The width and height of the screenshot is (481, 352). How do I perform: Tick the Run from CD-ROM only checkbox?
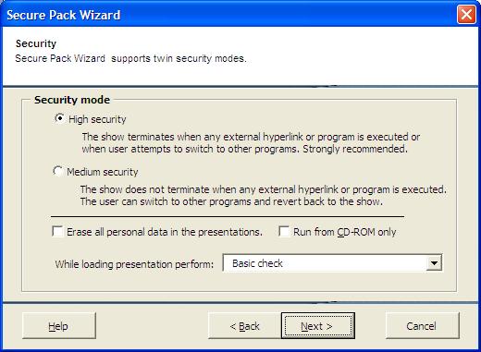(284, 232)
